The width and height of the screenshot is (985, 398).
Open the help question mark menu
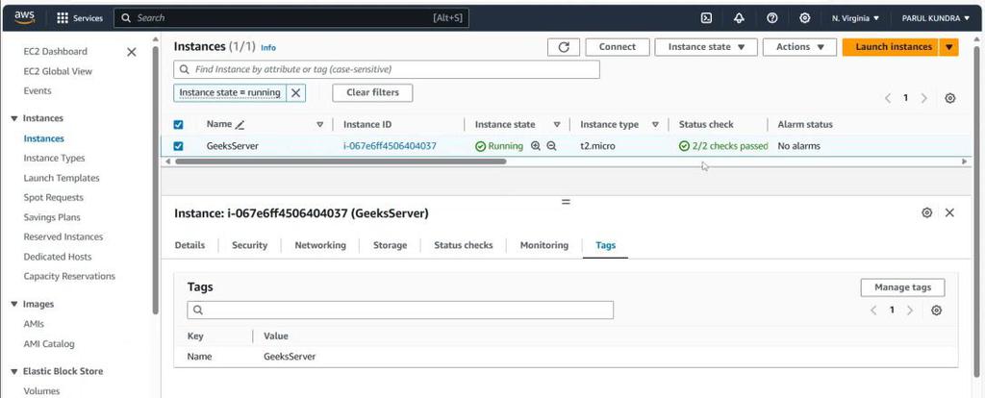(772, 18)
